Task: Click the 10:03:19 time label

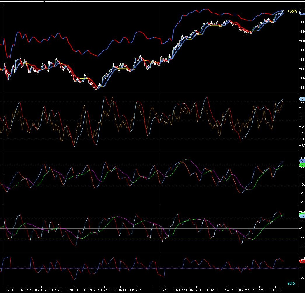Action: 104,290
